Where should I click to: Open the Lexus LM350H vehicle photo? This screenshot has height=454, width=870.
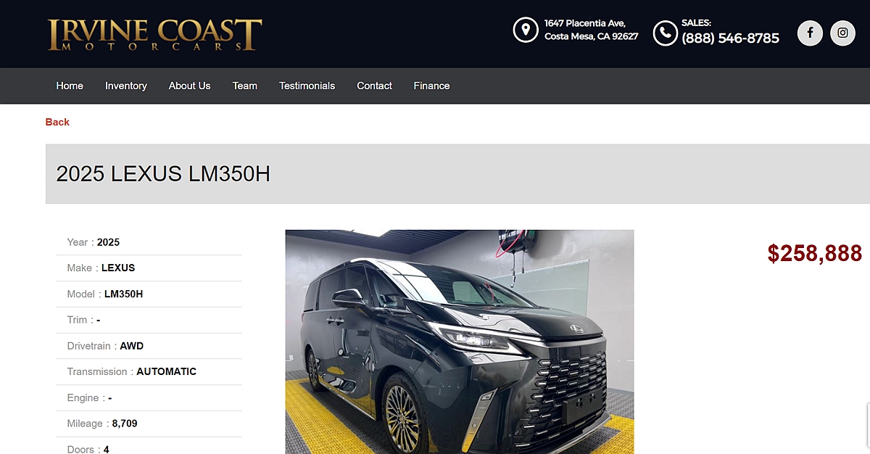pyautogui.click(x=460, y=342)
